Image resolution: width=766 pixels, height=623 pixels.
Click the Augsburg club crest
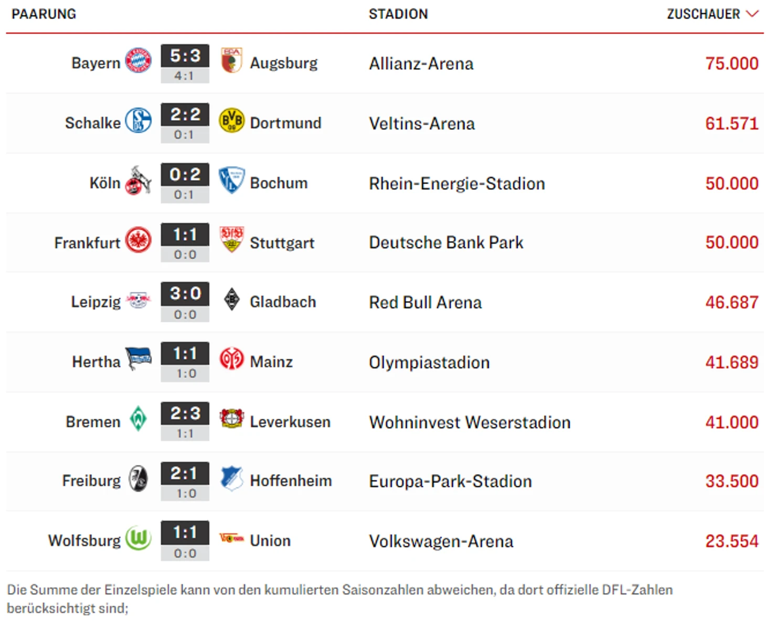[231, 61]
